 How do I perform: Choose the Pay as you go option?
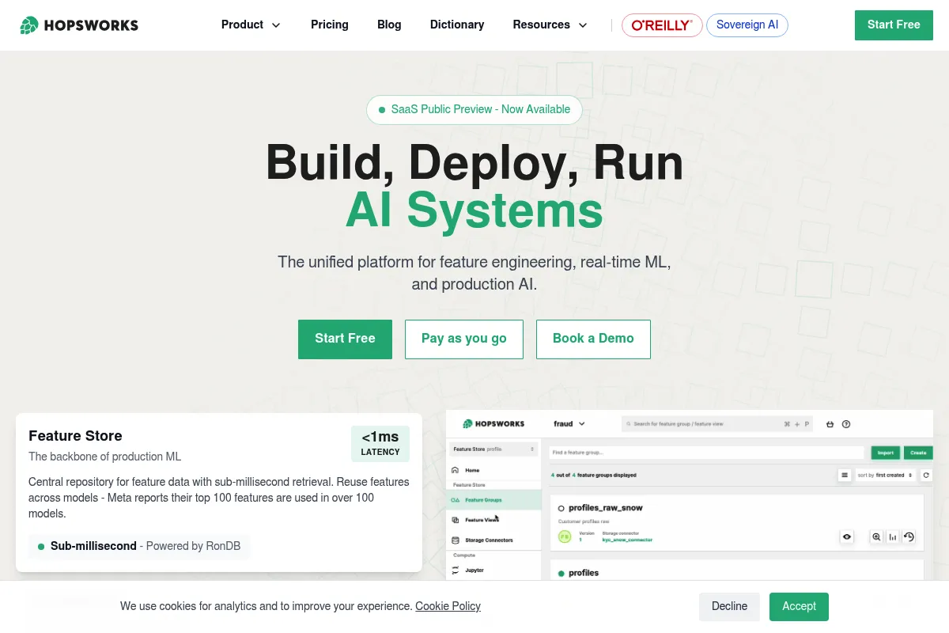[x=464, y=339]
